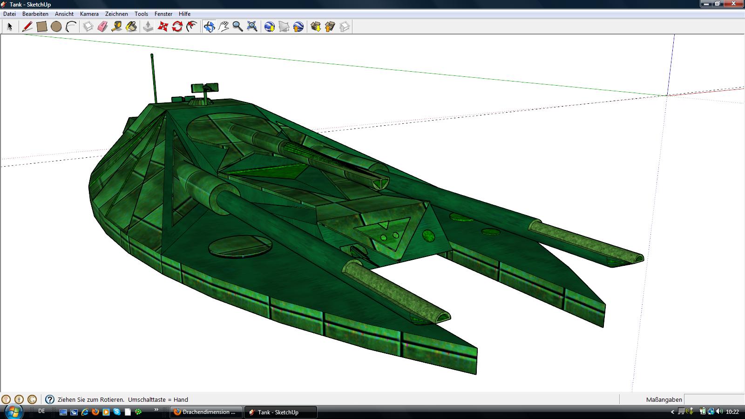Select the pink Eraser tool
This screenshot has height=419, width=745.
[102, 27]
